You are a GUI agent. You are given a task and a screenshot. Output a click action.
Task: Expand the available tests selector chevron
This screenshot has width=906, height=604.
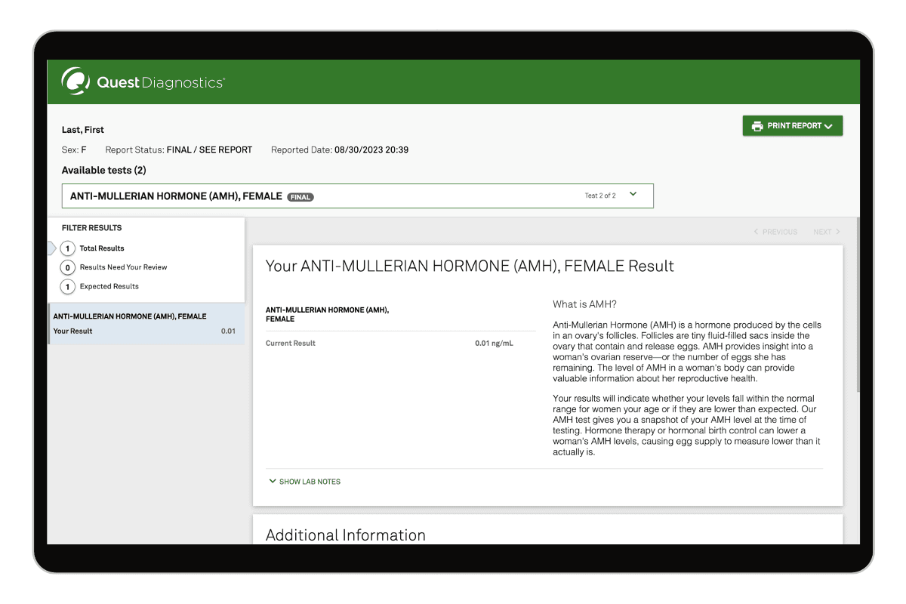tap(633, 195)
